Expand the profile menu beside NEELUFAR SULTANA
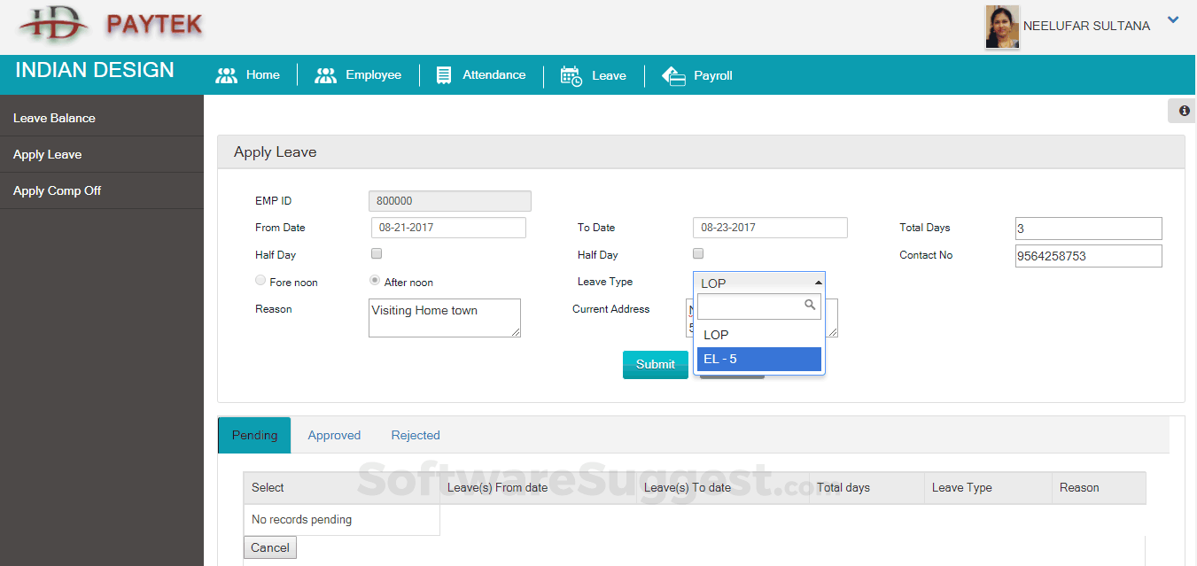 (1173, 19)
